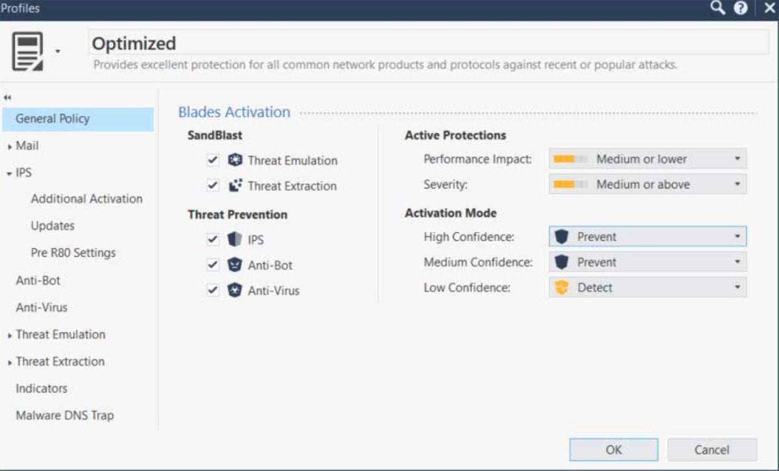
Task: Click the Anti-Virus blade icon
Action: click(x=235, y=290)
